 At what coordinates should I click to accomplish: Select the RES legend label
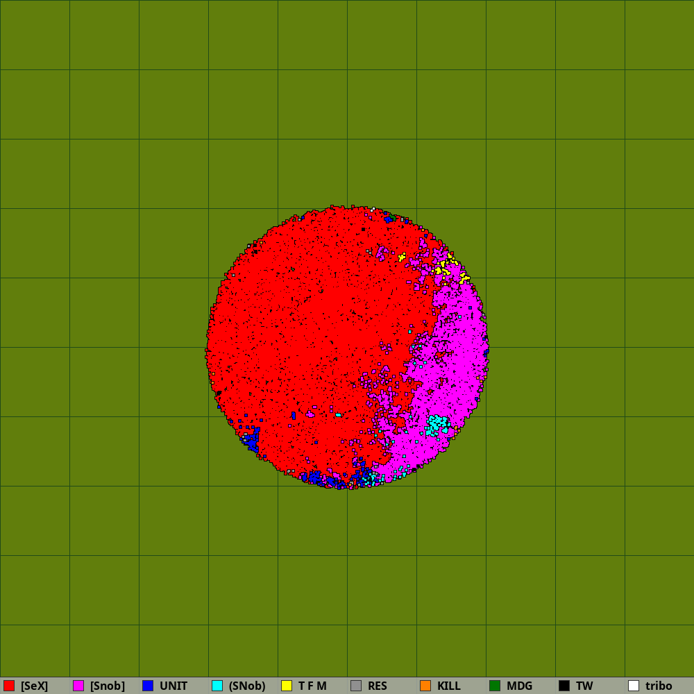(378, 686)
